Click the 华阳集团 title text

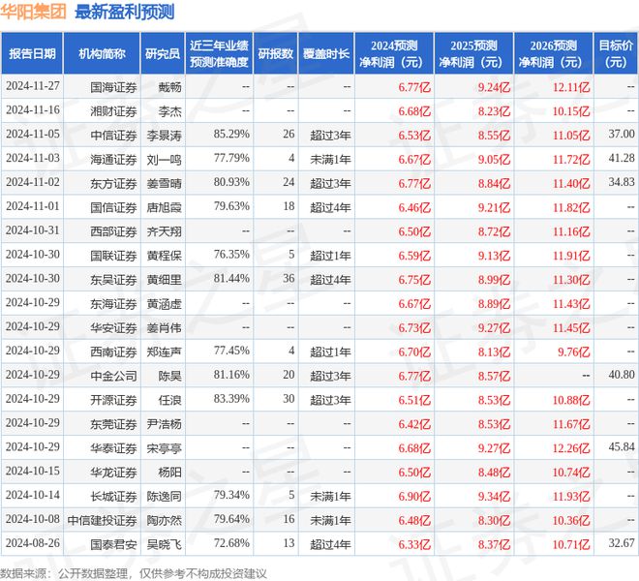(33, 12)
